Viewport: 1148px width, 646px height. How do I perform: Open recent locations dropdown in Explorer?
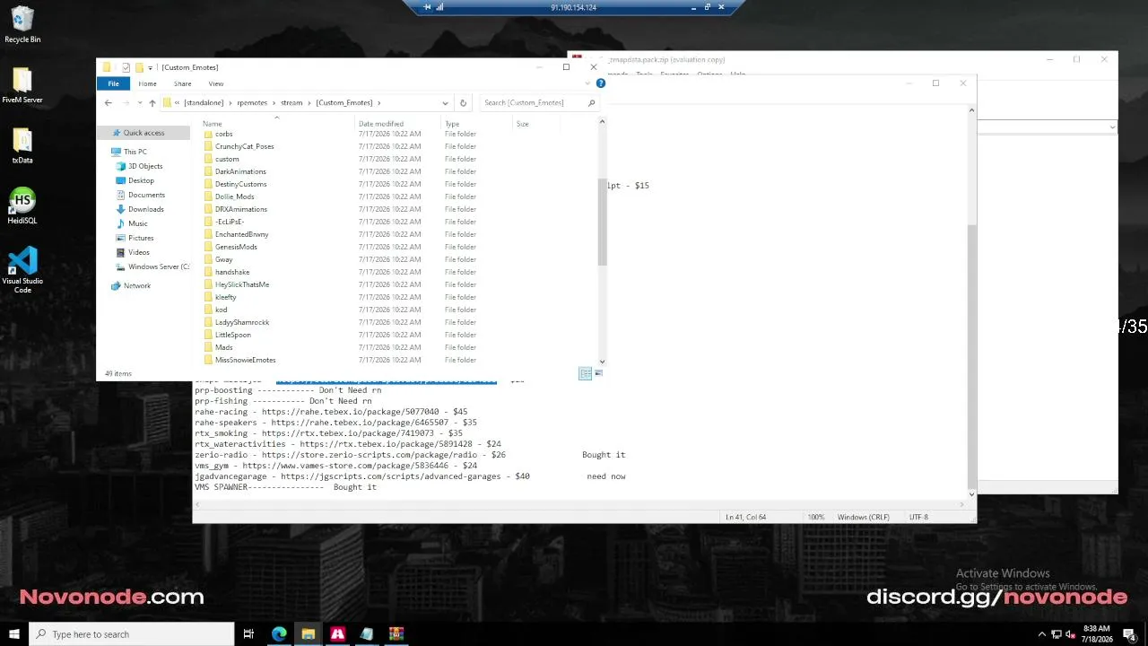pyautogui.click(x=139, y=103)
